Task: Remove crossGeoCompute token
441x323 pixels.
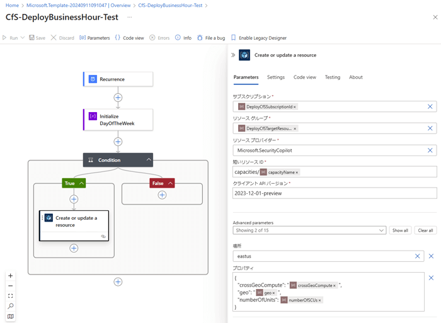Action: 334,286
